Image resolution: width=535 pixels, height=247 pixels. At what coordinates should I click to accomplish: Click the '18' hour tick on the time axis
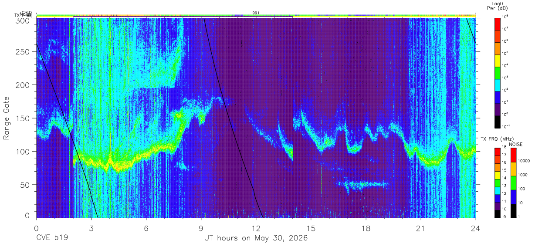(x=366, y=228)
